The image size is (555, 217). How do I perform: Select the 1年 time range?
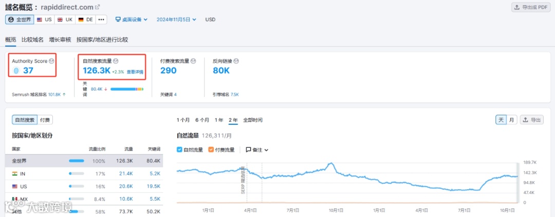219,120
